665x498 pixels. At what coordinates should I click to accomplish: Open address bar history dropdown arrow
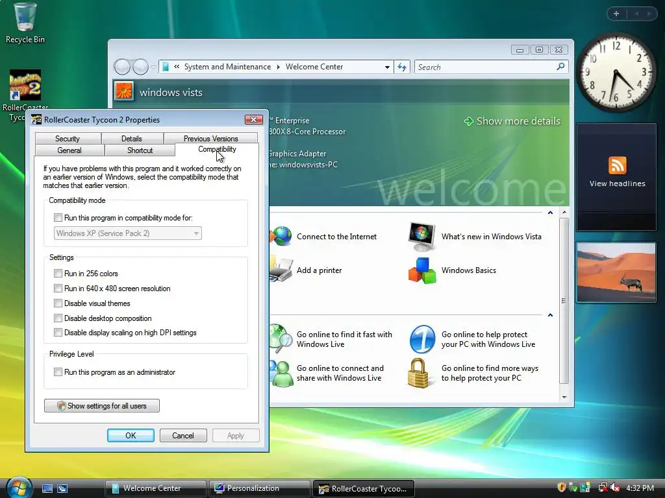click(x=387, y=67)
